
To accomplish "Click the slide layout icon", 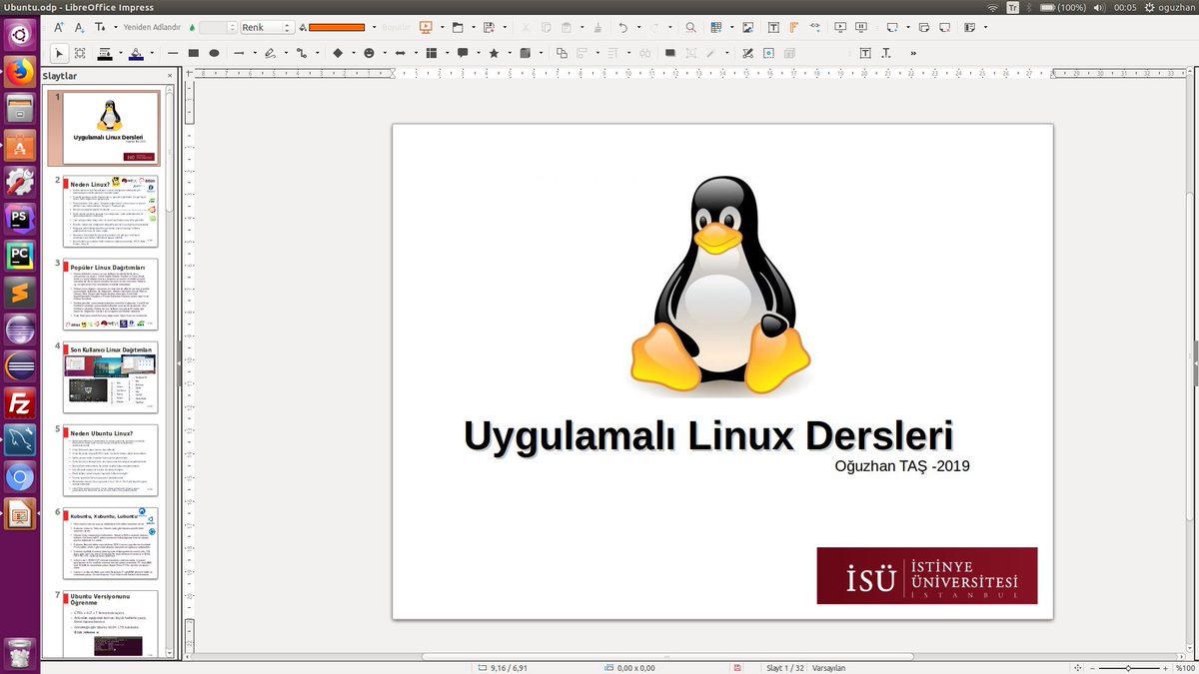I will click(x=969, y=27).
